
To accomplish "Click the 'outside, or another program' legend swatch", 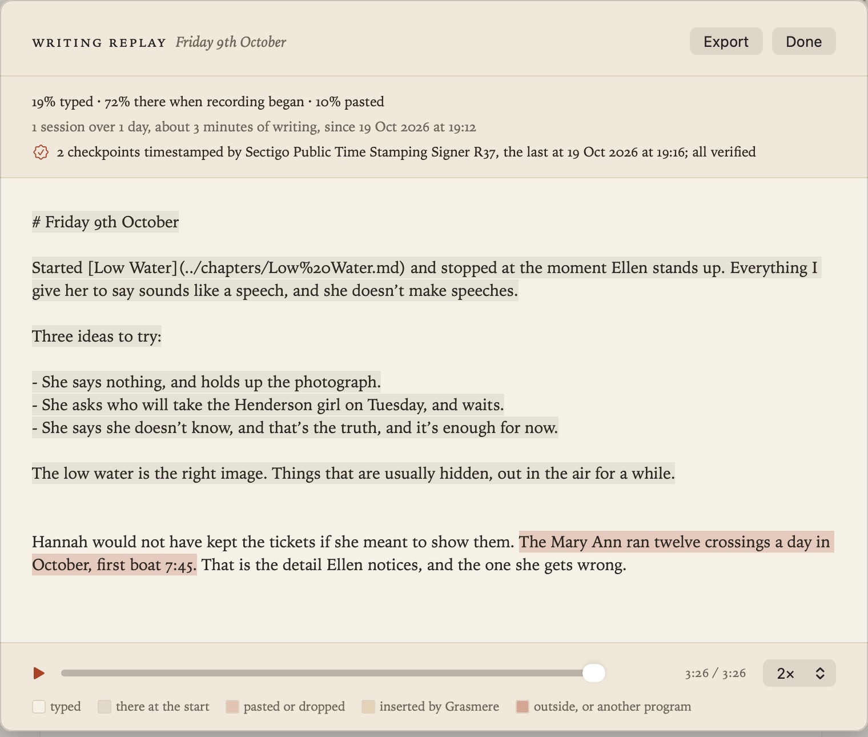I will [522, 707].
